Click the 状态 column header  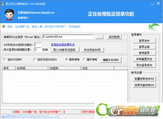[98, 68]
